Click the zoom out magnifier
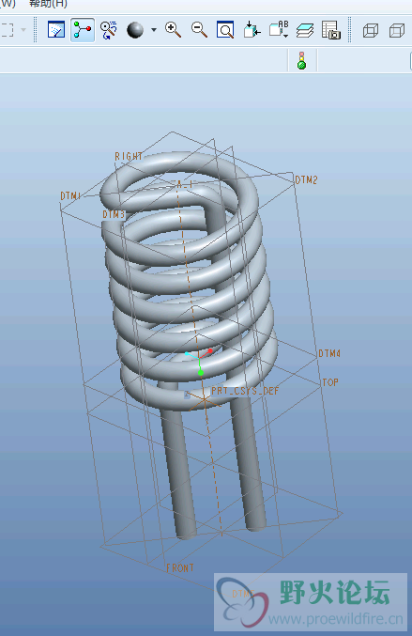 (199, 30)
